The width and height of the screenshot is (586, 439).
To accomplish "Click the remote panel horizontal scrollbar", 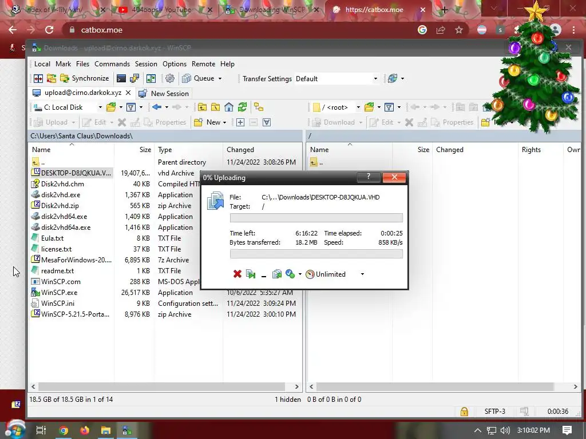I will point(435,387).
